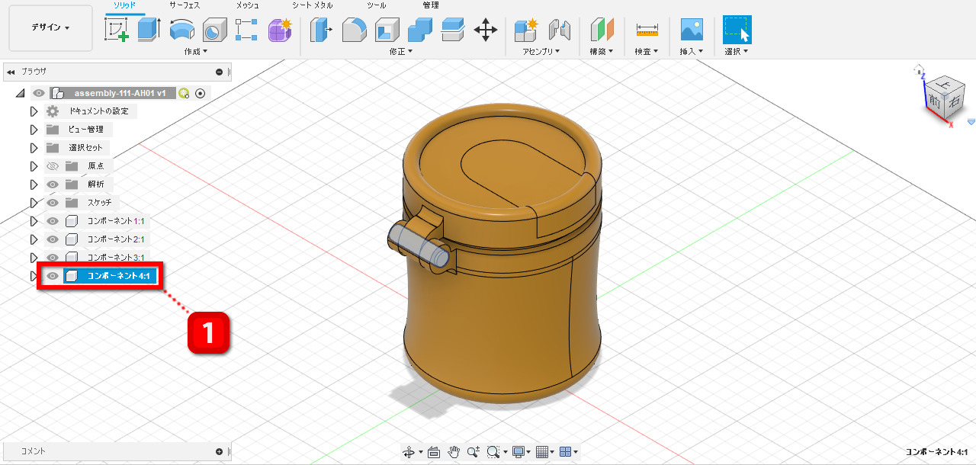Hide コンポーネント4:1 via its eye icon

(53, 276)
